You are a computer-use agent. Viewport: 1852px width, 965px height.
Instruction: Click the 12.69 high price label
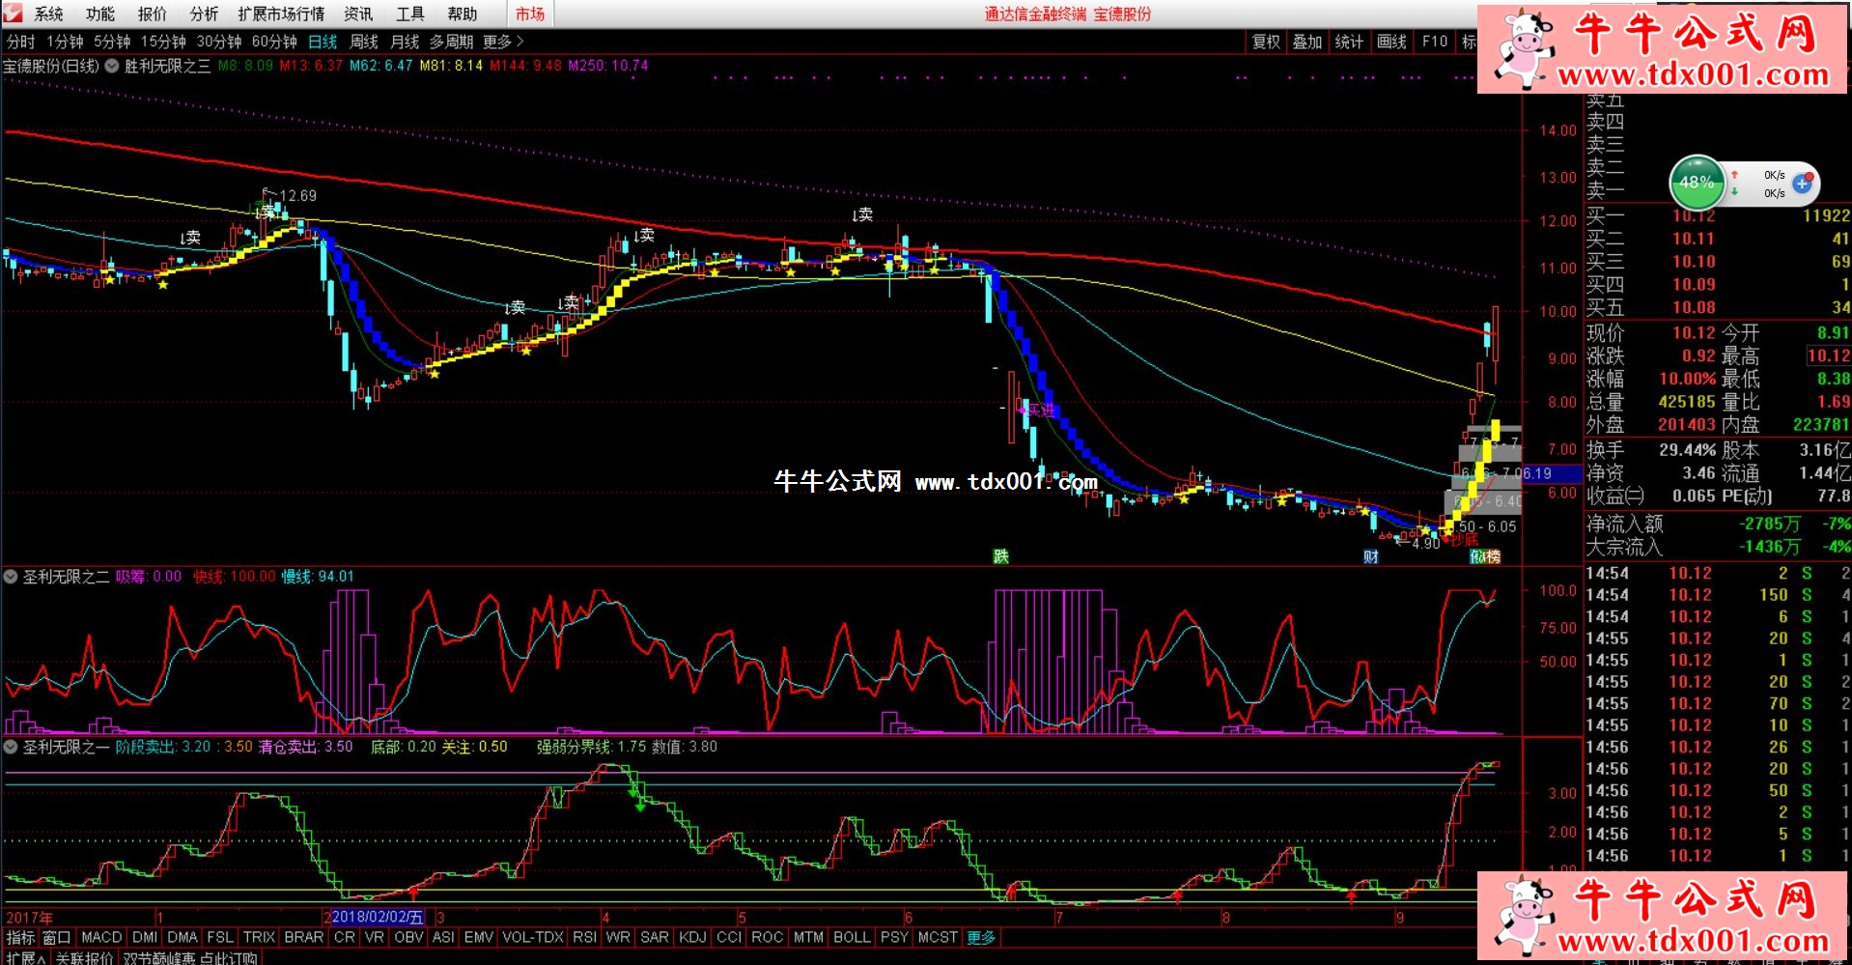[x=298, y=196]
